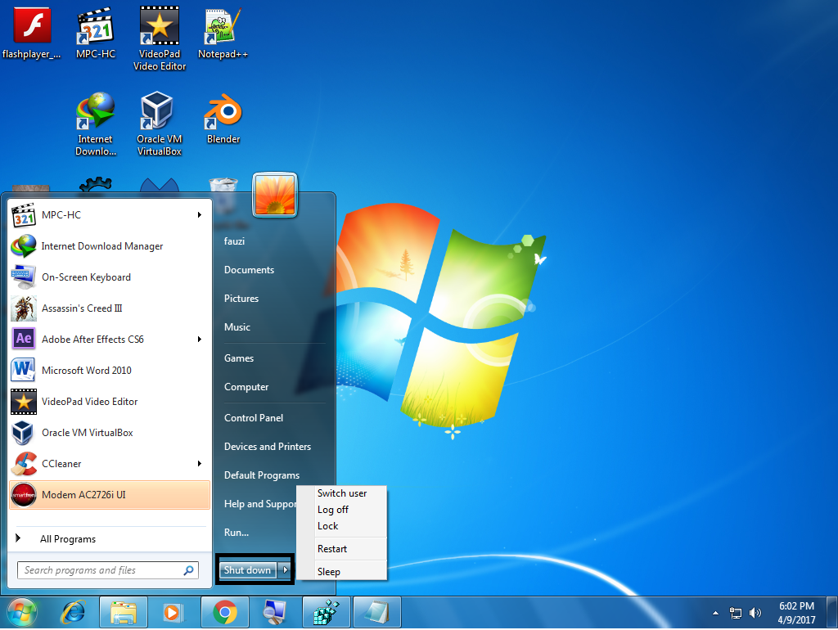Open MPC-HC desktop shortcut

click(x=95, y=33)
